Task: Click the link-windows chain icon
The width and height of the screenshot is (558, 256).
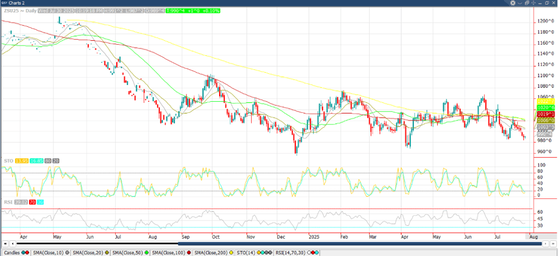Action: coord(527,3)
